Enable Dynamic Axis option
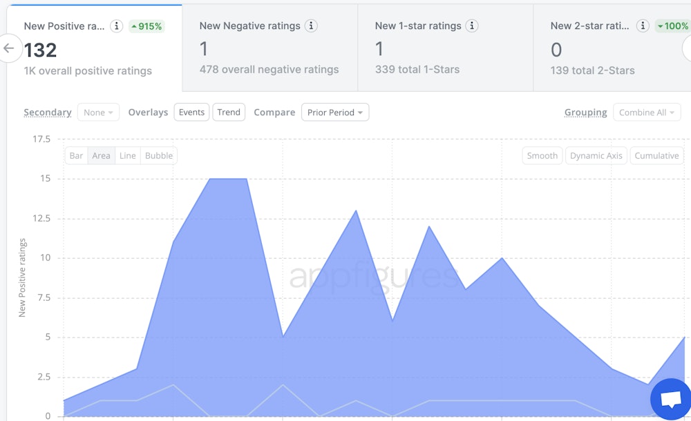This screenshot has height=421, width=691. tap(596, 155)
